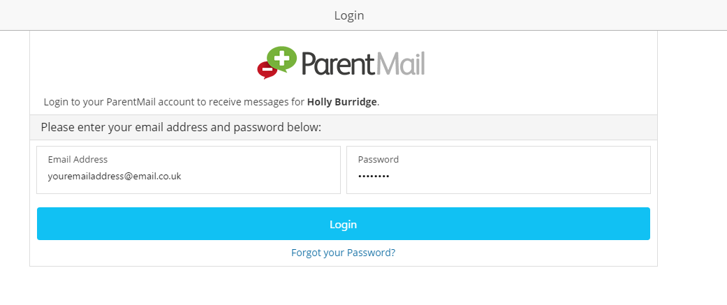727x305 pixels.
Task: Click the Login title in header bar
Action: [349, 15]
